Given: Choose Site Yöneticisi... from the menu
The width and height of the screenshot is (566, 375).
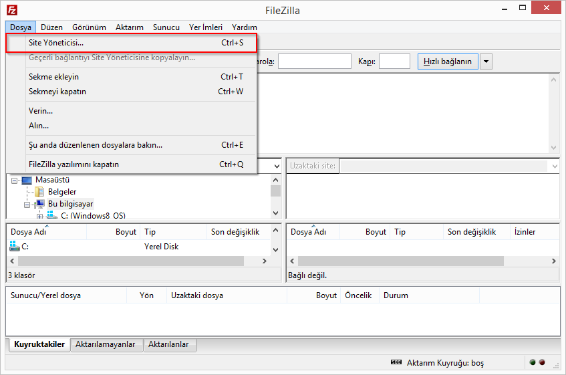Looking at the screenshot, I should point(132,43).
